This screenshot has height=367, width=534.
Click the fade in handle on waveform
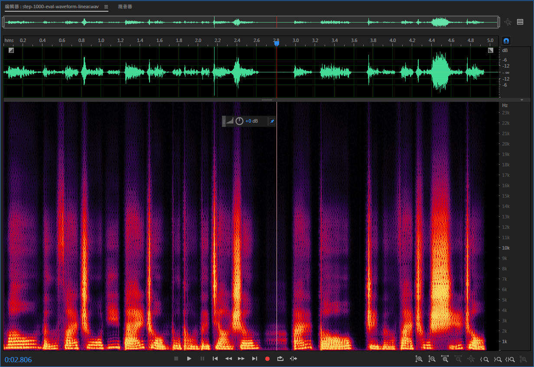[x=11, y=50]
